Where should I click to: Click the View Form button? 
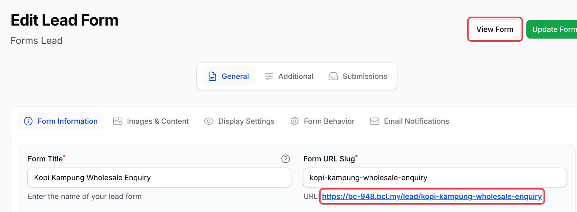[x=495, y=29]
